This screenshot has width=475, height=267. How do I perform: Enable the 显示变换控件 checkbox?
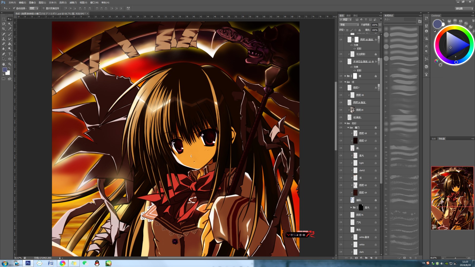(44, 8)
